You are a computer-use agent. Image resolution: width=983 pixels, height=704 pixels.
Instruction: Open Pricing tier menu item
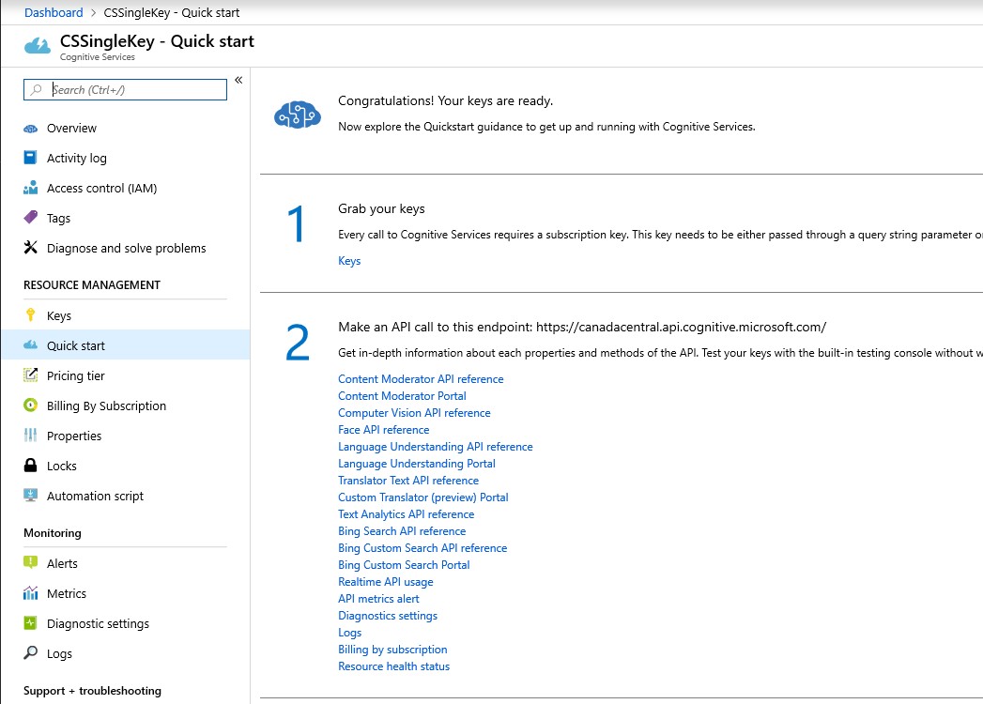[76, 376]
